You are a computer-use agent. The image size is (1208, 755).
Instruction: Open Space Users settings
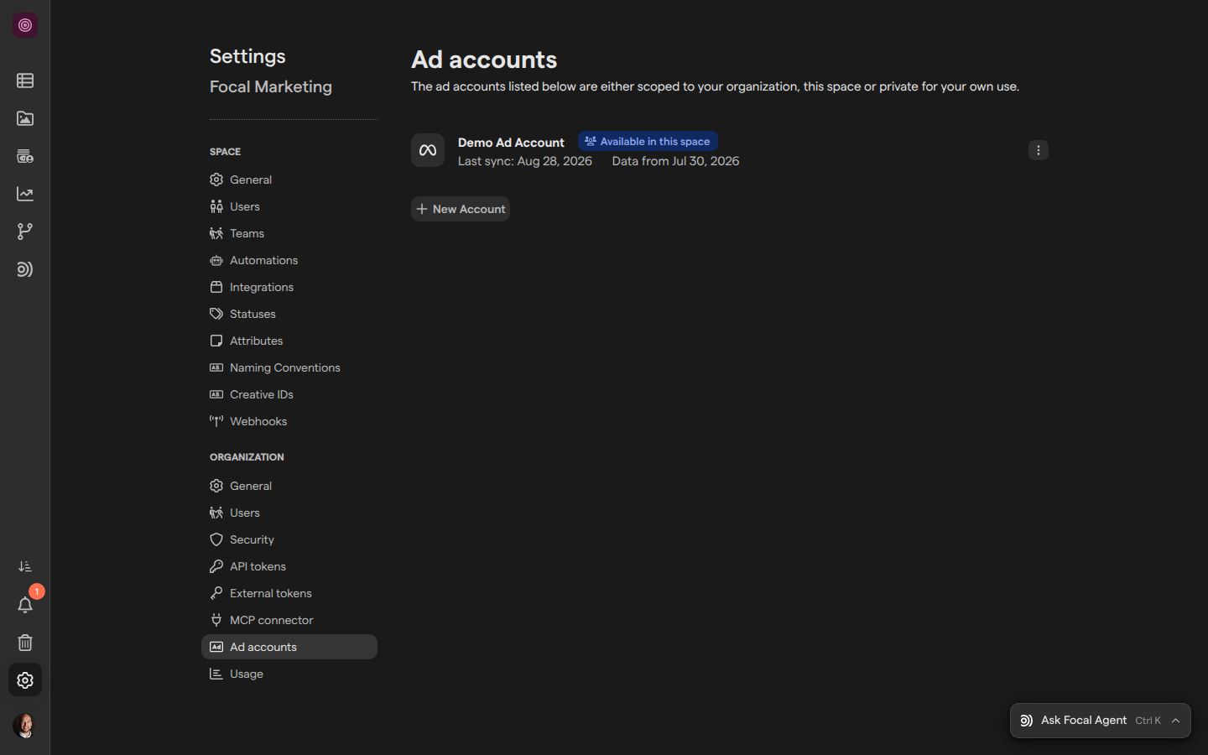pos(289,206)
